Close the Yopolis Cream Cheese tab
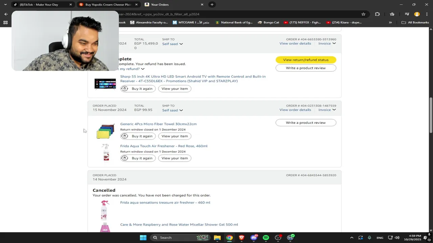433x243 pixels. click(x=136, y=4)
